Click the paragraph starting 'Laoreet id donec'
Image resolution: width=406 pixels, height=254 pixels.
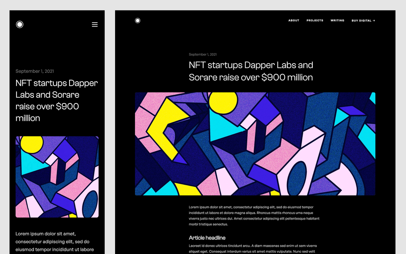pyautogui.click(x=253, y=249)
